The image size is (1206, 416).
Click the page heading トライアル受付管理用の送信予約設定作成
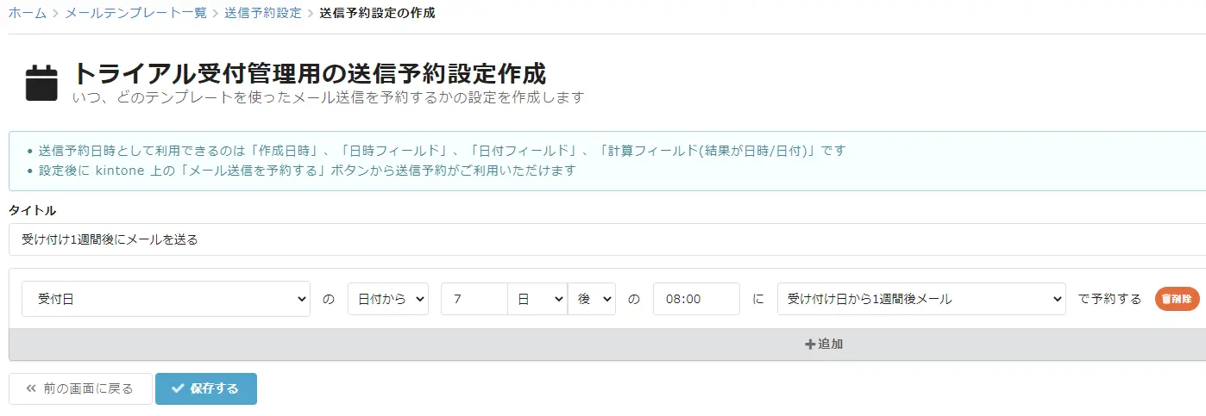point(310,73)
